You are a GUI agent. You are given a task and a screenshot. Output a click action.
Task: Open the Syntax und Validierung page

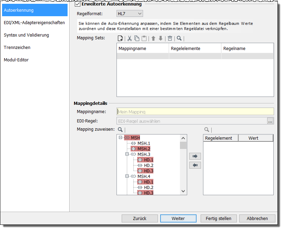coord(26,35)
